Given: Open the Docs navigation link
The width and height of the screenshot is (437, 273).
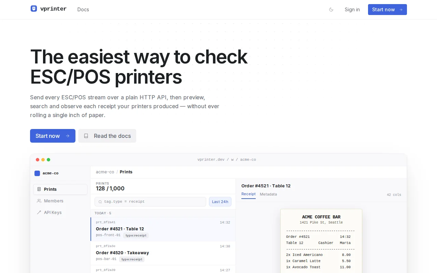Looking at the screenshot, I should pyautogui.click(x=83, y=10).
